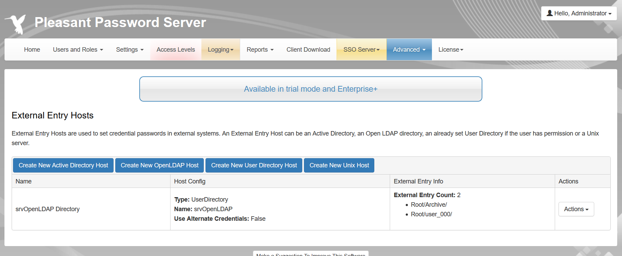Click the user avatar icon beside Hello, Administrator
Screen dimensions: 622x256
[550, 13]
